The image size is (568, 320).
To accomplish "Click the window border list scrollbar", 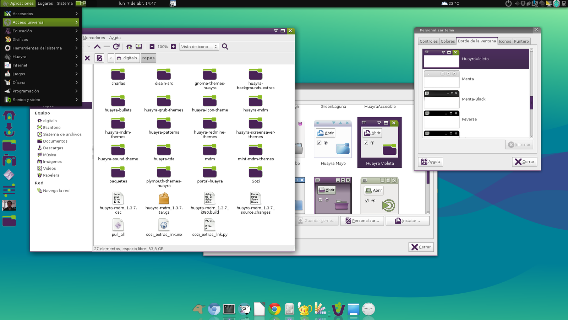I will point(531,102).
